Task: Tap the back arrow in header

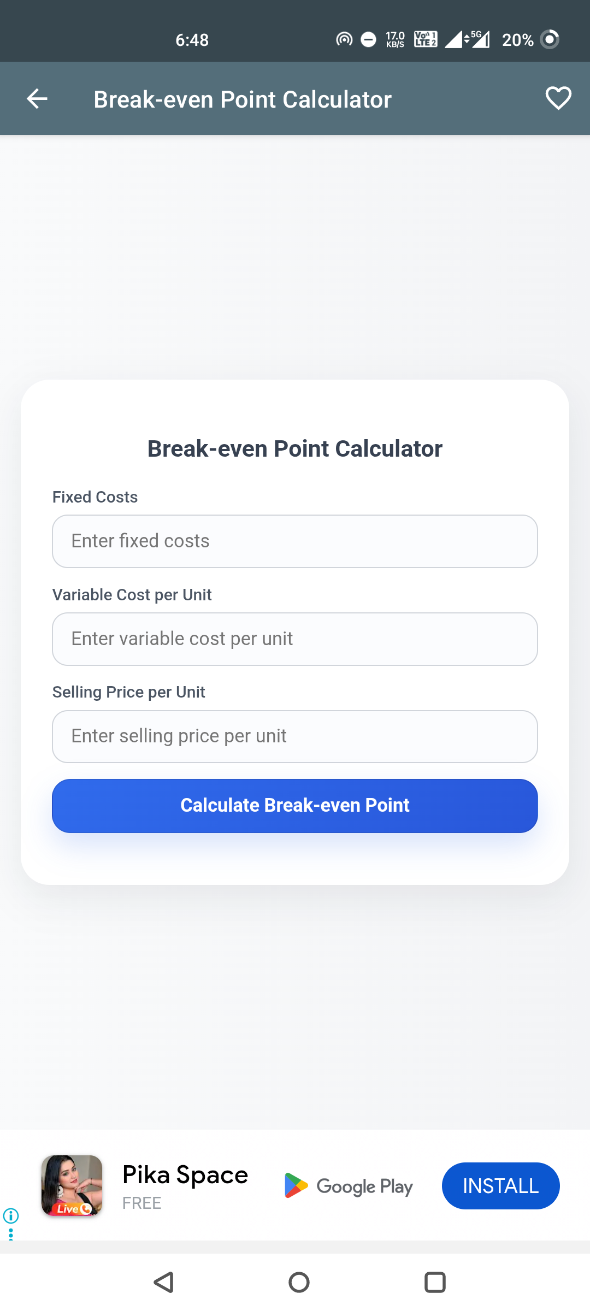Action: [x=37, y=99]
